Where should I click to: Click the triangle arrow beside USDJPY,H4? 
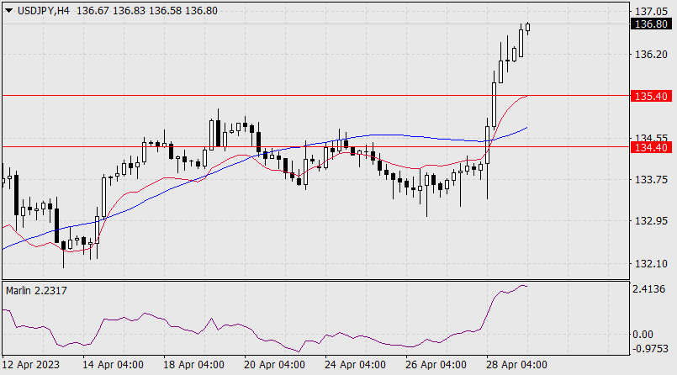tap(8, 10)
